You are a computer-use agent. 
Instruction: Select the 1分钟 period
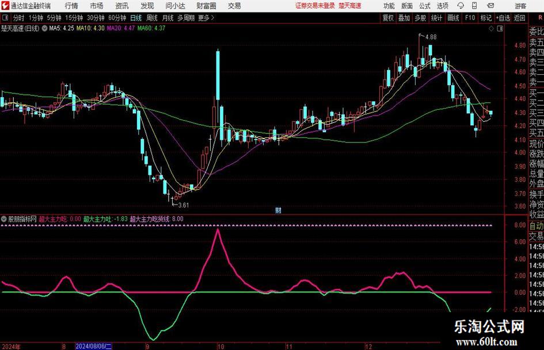point(36,18)
